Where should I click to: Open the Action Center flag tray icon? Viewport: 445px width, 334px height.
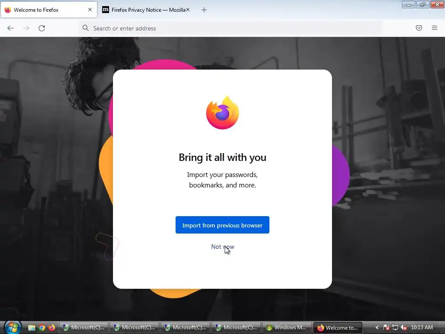pyautogui.click(x=386, y=327)
